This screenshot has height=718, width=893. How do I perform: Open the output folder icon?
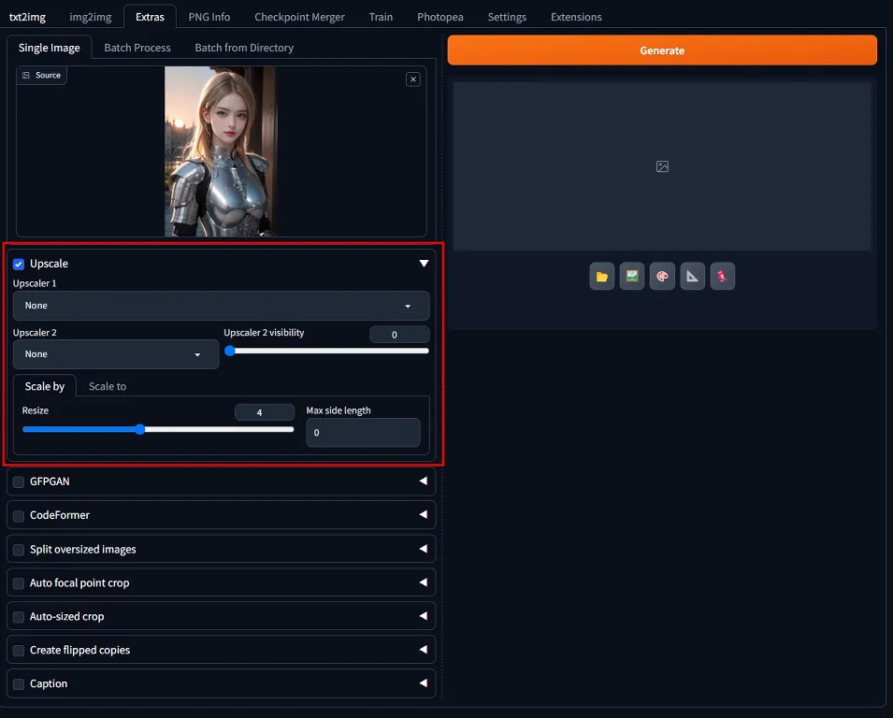[601, 276]
